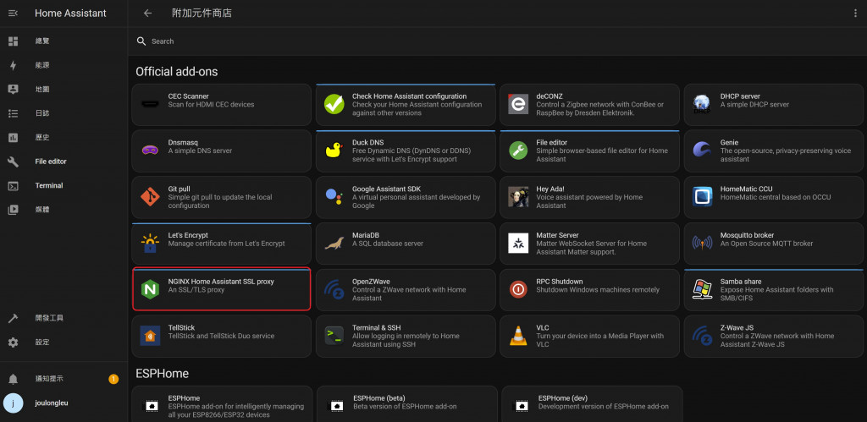Click the 附加元件商店 page title

pos(202,14)
